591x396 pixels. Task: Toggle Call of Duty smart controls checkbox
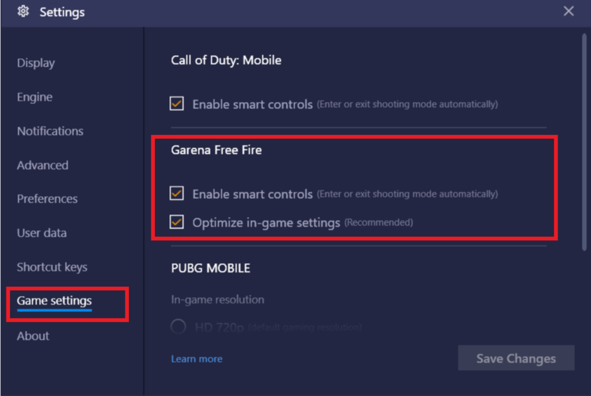coord(176,103)
